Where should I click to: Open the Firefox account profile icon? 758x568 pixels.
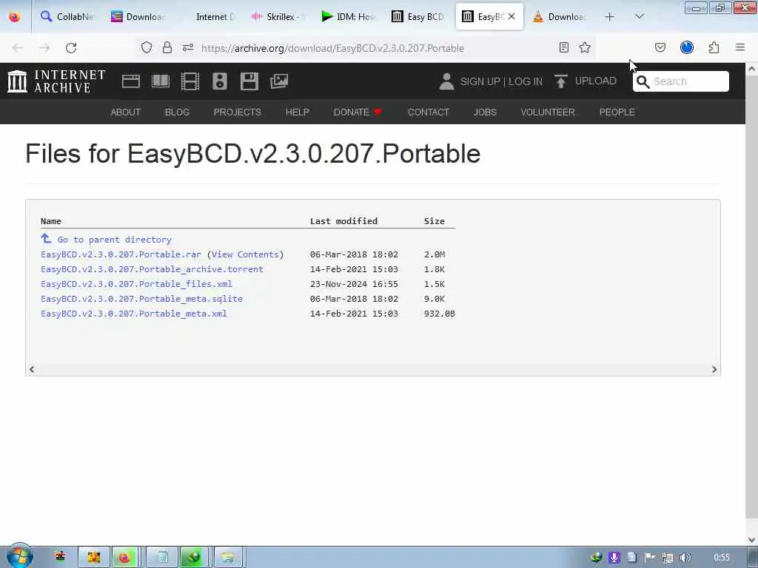(x=687, y=47)
